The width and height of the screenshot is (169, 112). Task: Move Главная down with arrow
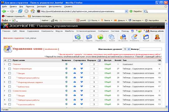point(82,64)
